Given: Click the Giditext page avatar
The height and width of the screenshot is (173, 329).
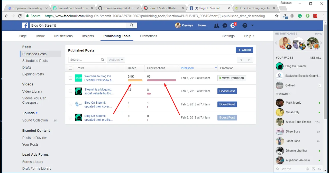Looking at the screenshot, I should tap(280, 85).
